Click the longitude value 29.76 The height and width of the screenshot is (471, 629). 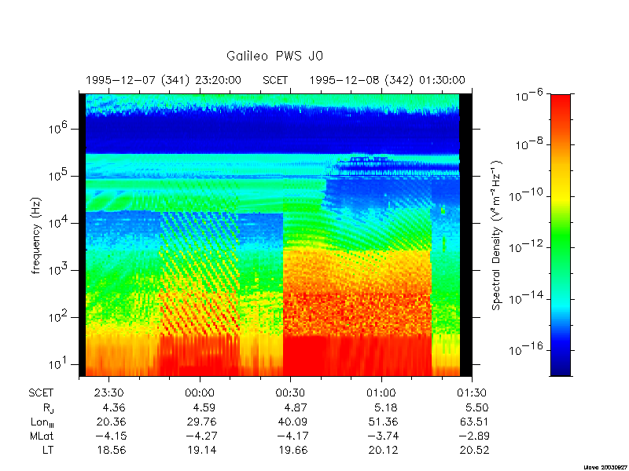(x=202, y=422)
